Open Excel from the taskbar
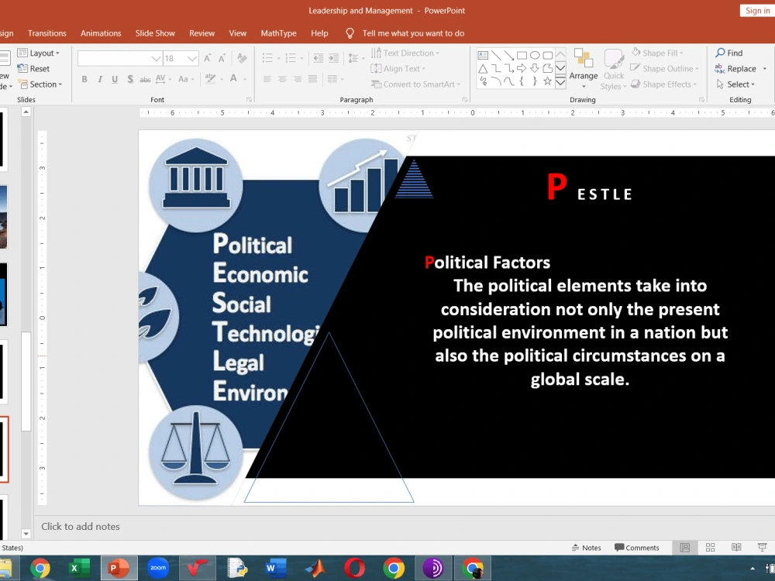The image size is (775, 581). [79, 568]
